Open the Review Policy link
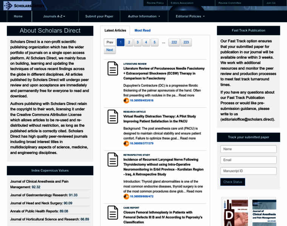 pyautogui.click(x=155, y=3)
